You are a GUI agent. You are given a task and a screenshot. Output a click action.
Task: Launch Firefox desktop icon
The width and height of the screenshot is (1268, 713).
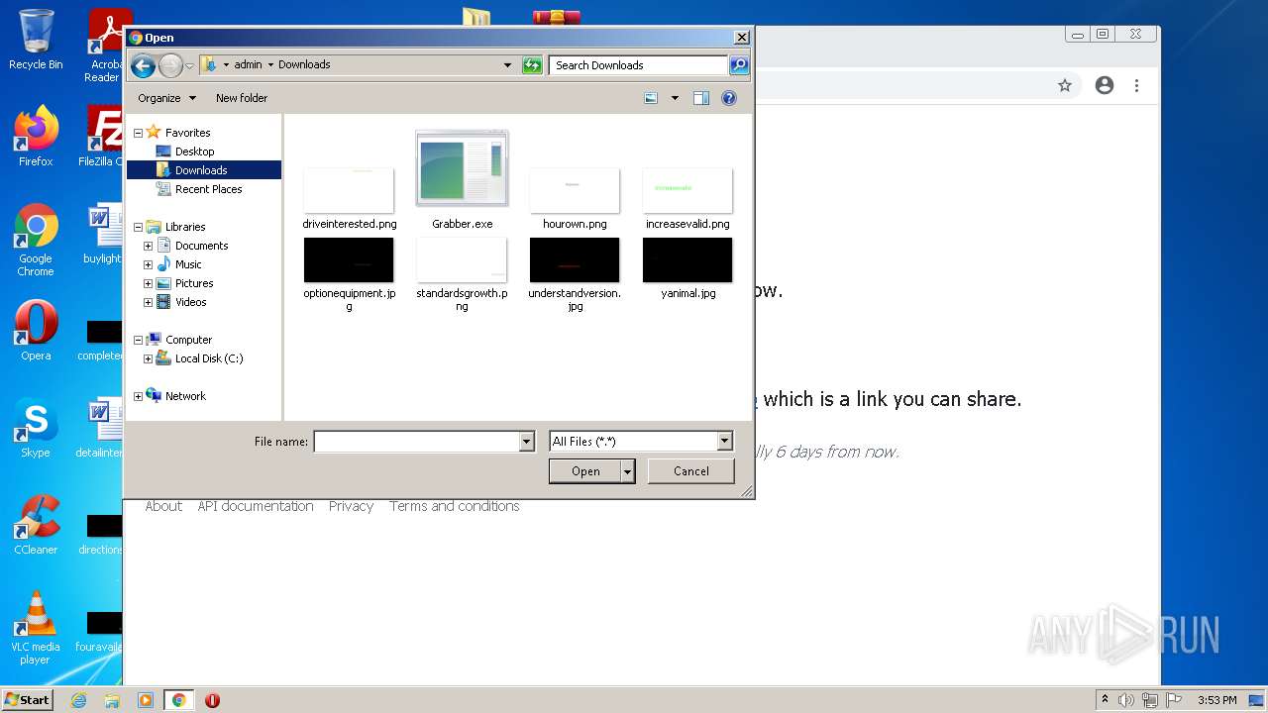pyautogui.click(x=36, y=137)
